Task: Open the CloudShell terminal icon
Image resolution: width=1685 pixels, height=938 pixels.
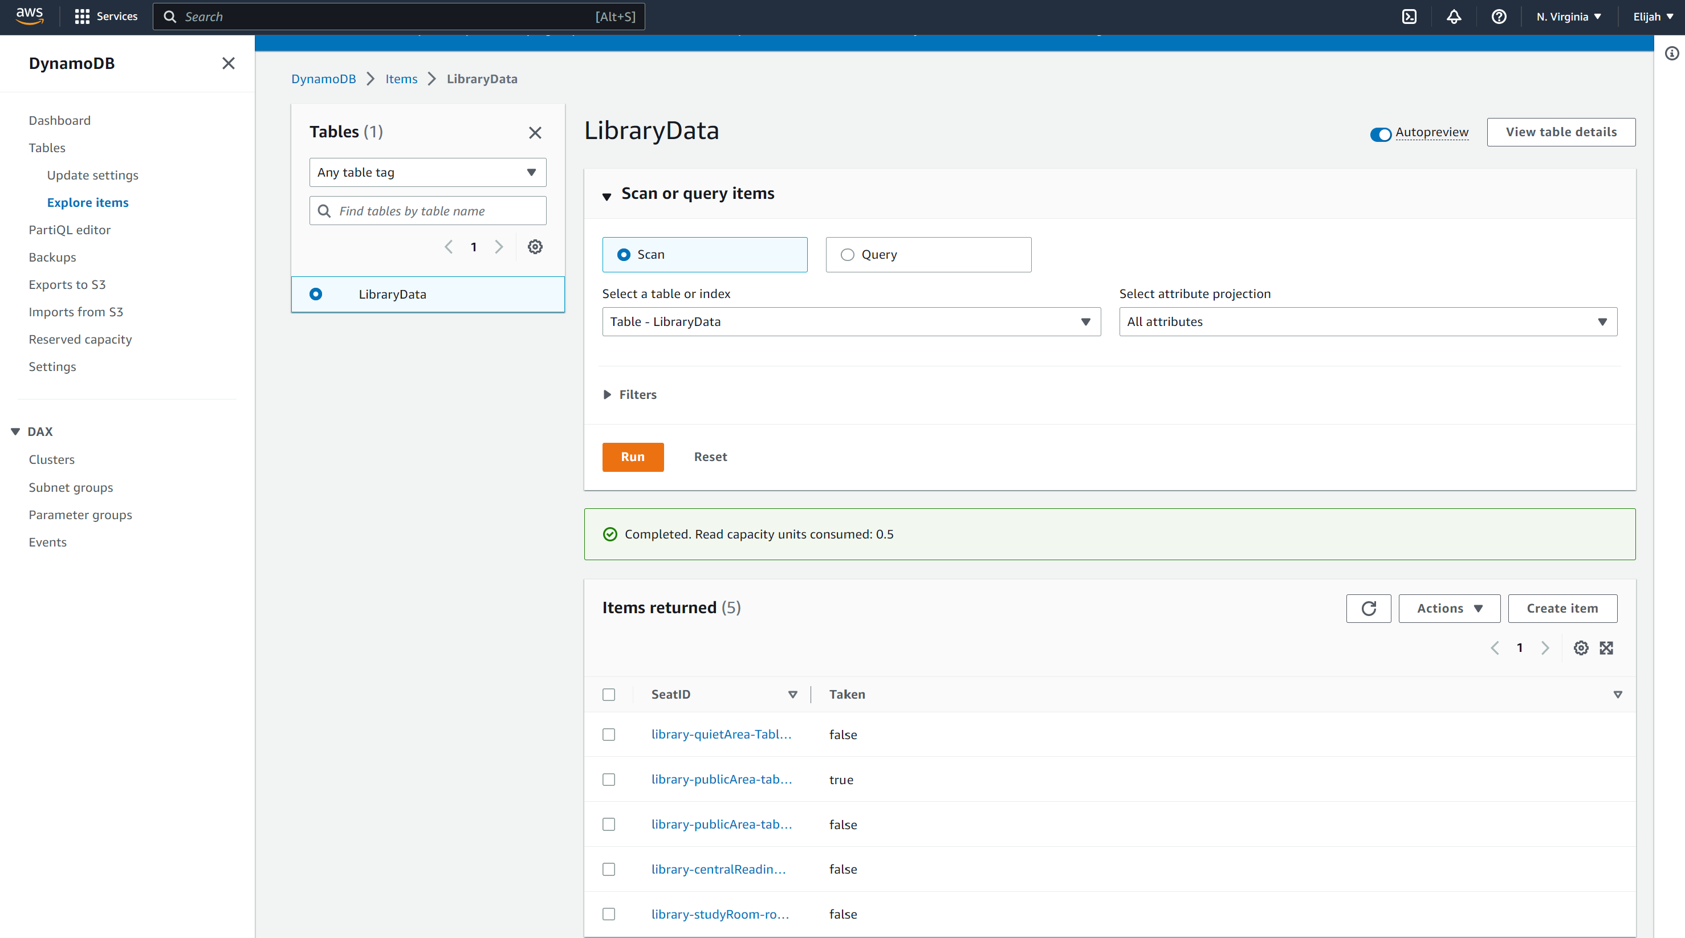Action: [x=1409, y=17]
